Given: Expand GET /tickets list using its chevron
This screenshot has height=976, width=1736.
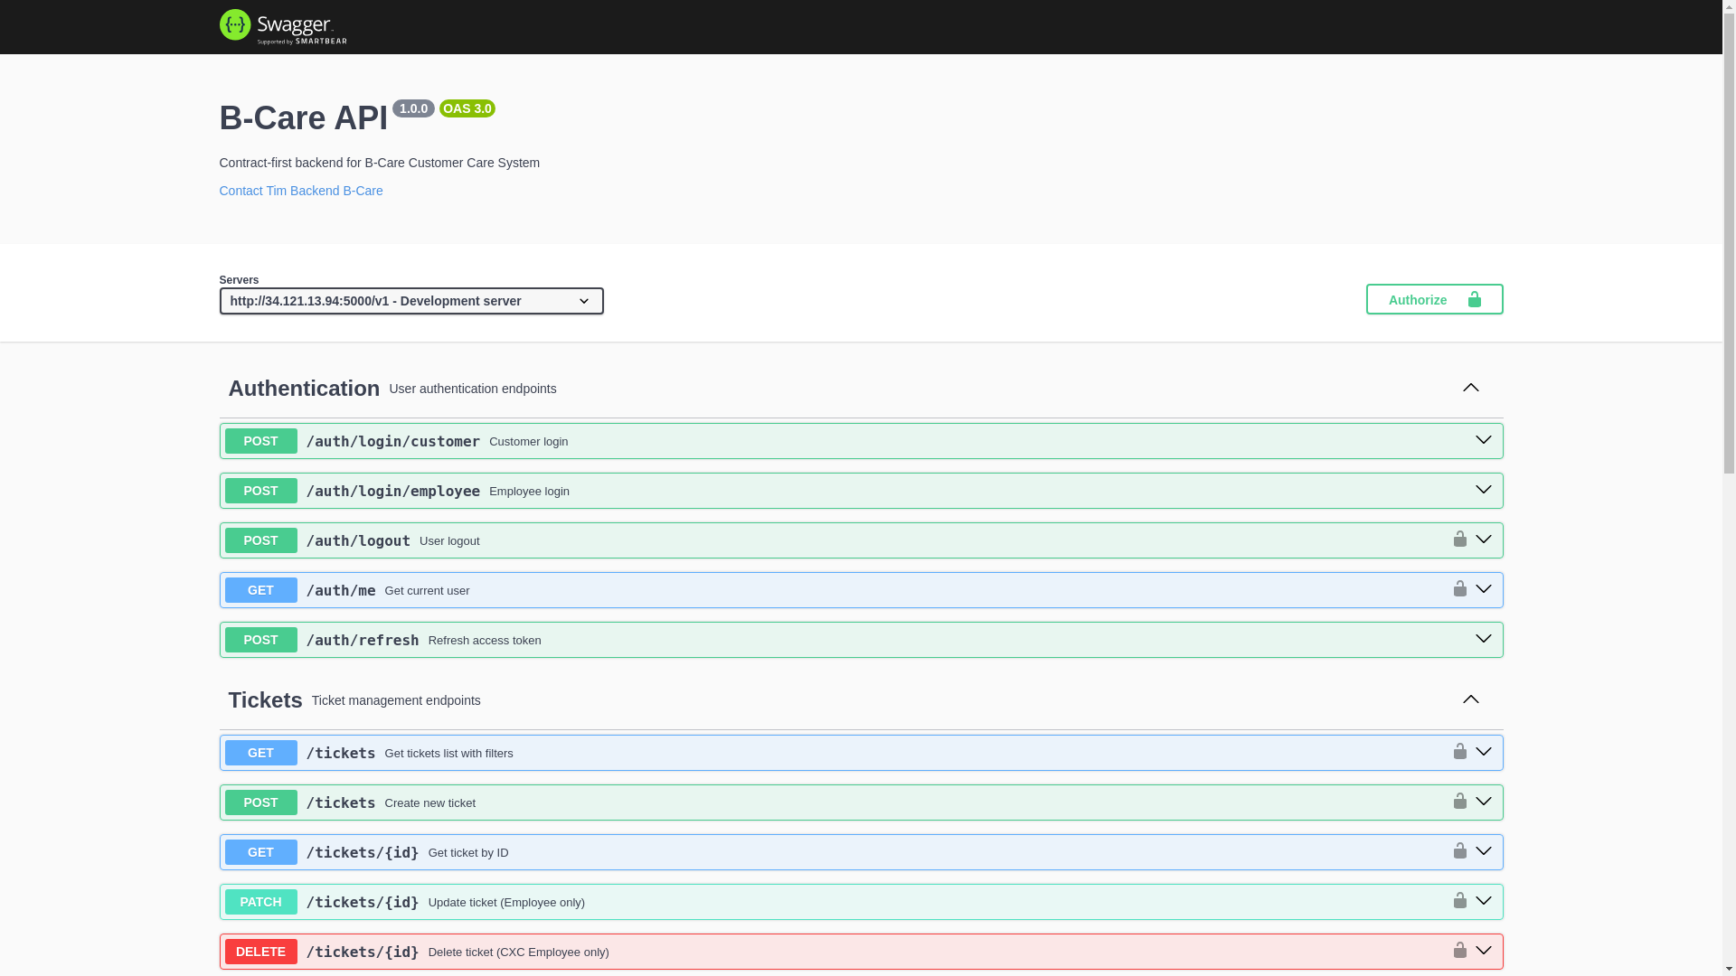Looking at the screenshot, I should click(x=1484, y=752).
